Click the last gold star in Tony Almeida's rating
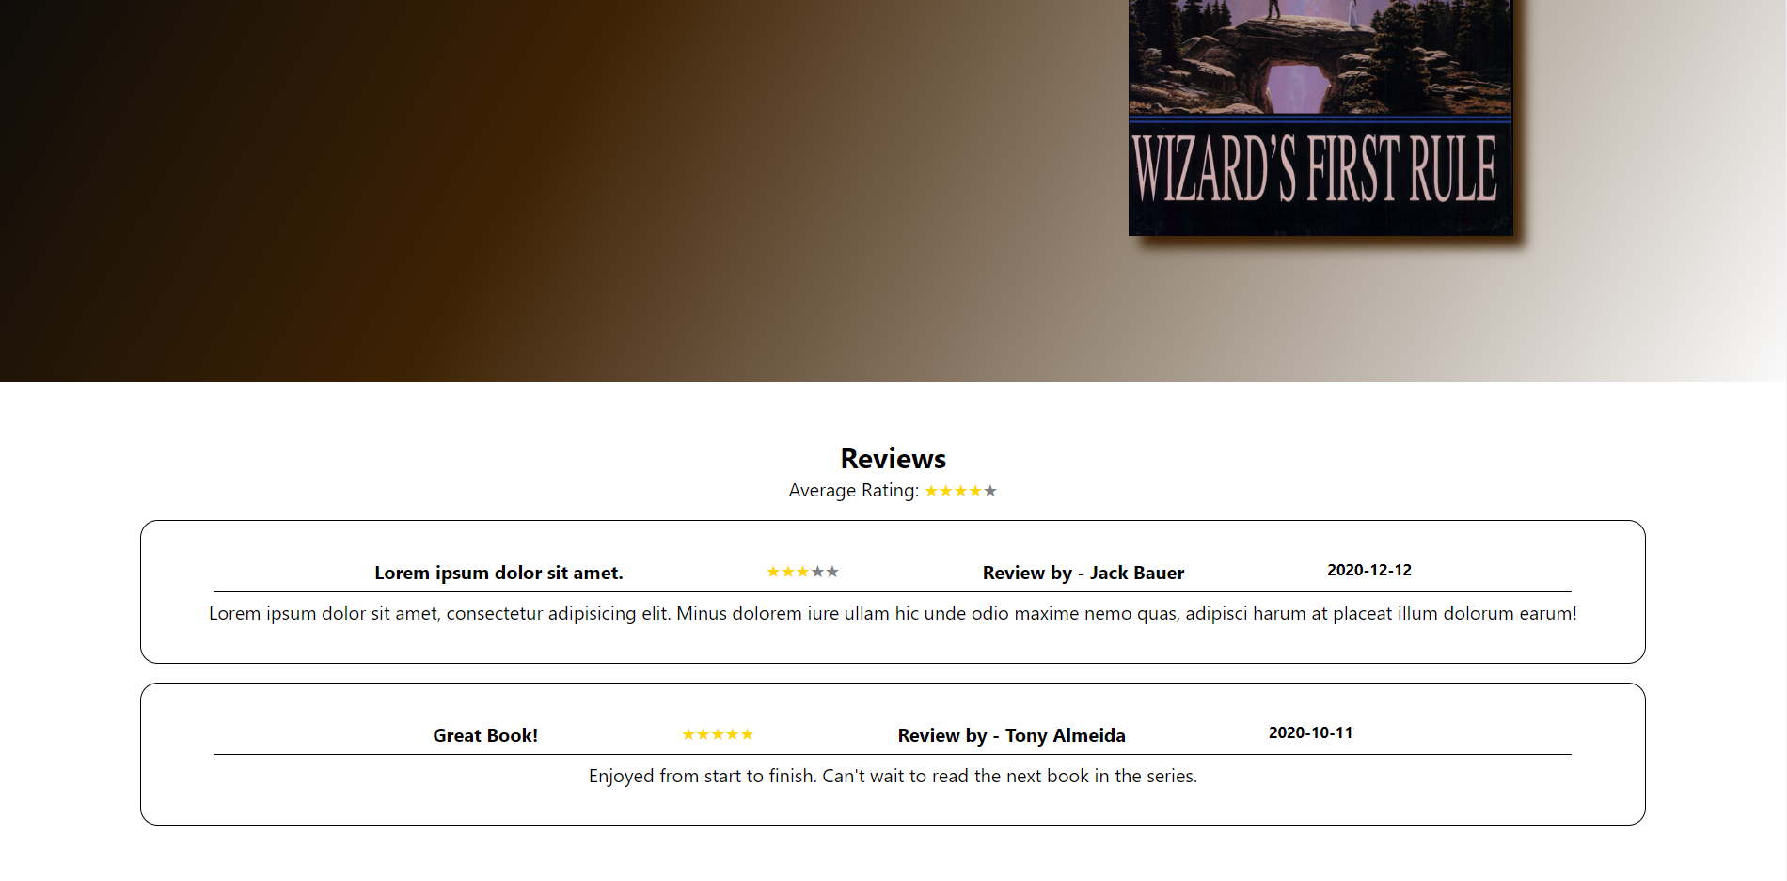The height and width of the screenshot is (881, 1787). [747, 734]
